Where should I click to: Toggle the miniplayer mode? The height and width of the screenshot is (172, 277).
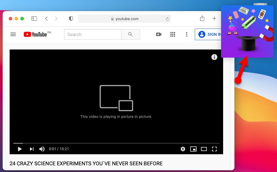coord(193,149)
